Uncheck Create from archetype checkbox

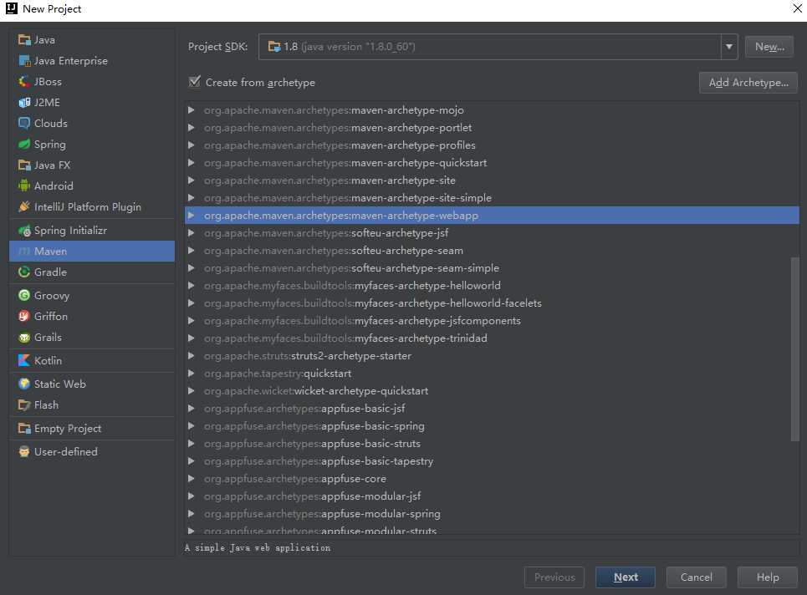(195, 82)
